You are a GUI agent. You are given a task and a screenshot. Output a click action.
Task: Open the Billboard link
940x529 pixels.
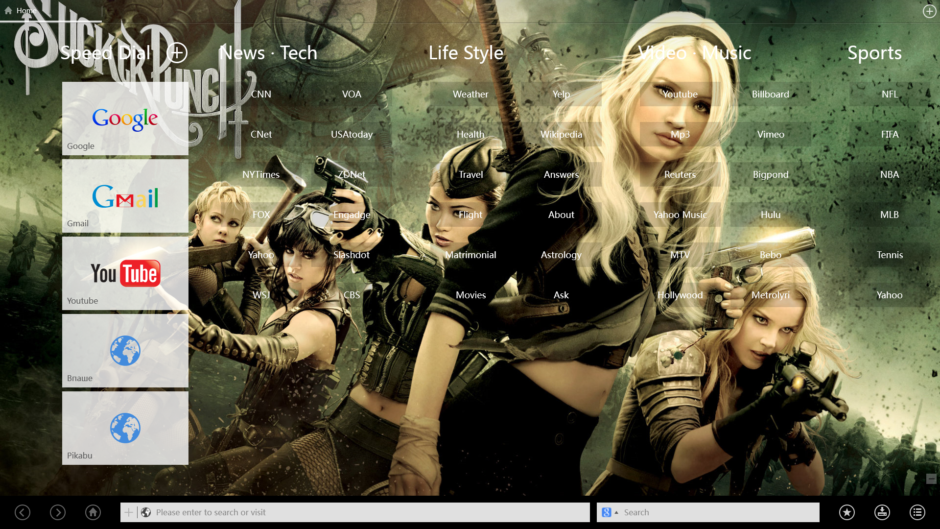(x=770, y=94)
